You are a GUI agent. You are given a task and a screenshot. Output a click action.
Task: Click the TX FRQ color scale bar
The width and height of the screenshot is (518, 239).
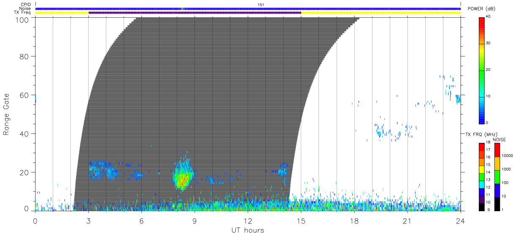click(482, 177)
